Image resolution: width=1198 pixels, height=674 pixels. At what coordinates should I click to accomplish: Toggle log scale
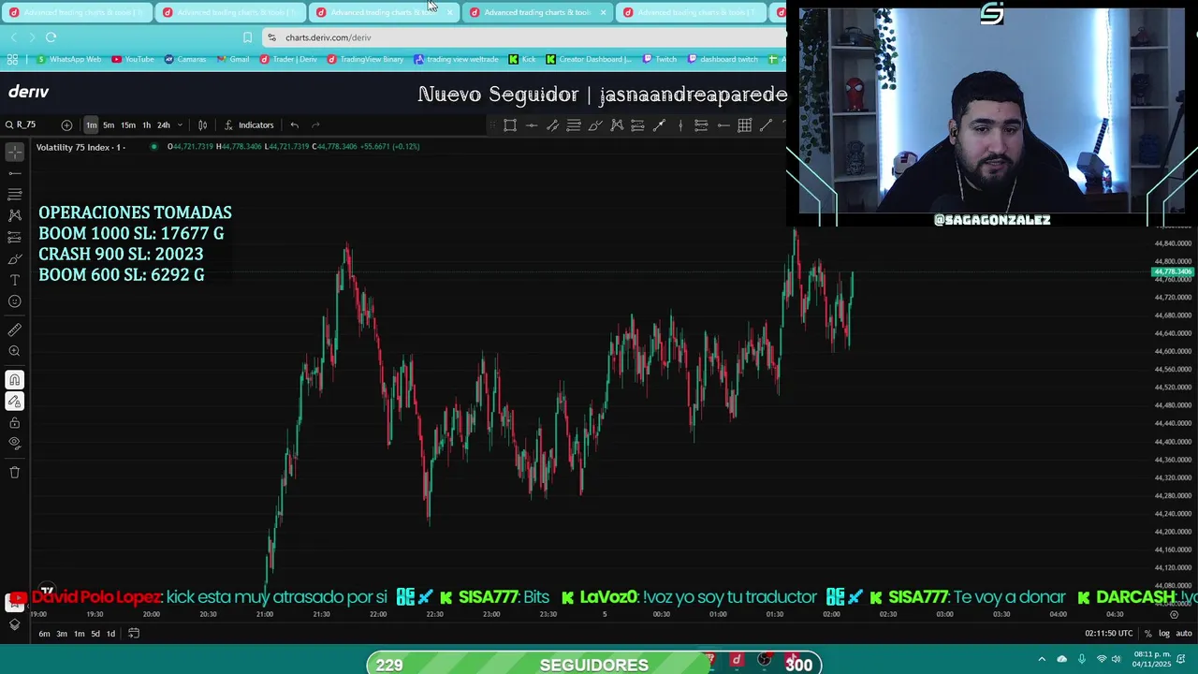[x=1163, y=634]
